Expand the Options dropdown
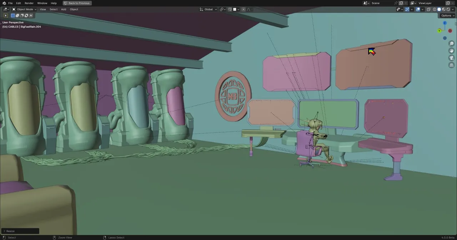 point(447,16)
